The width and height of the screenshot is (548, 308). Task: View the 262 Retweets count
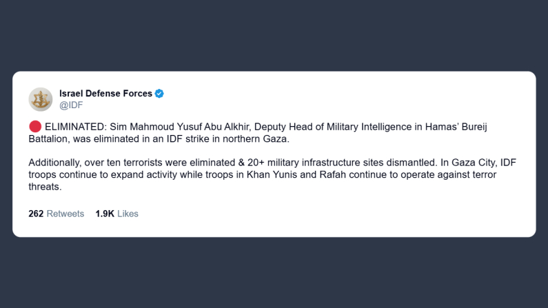(56, 214)
